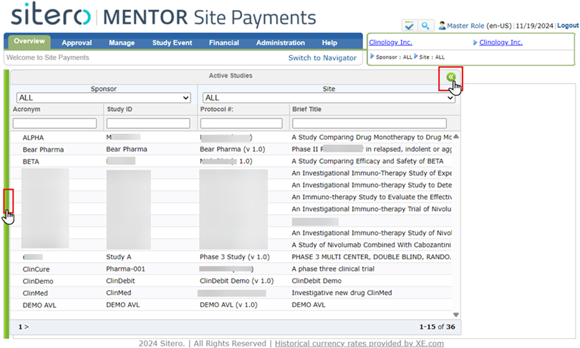Sort by Study ID column header
The height and width of the screenshot is (348, 580).
[x=120, y=110]
